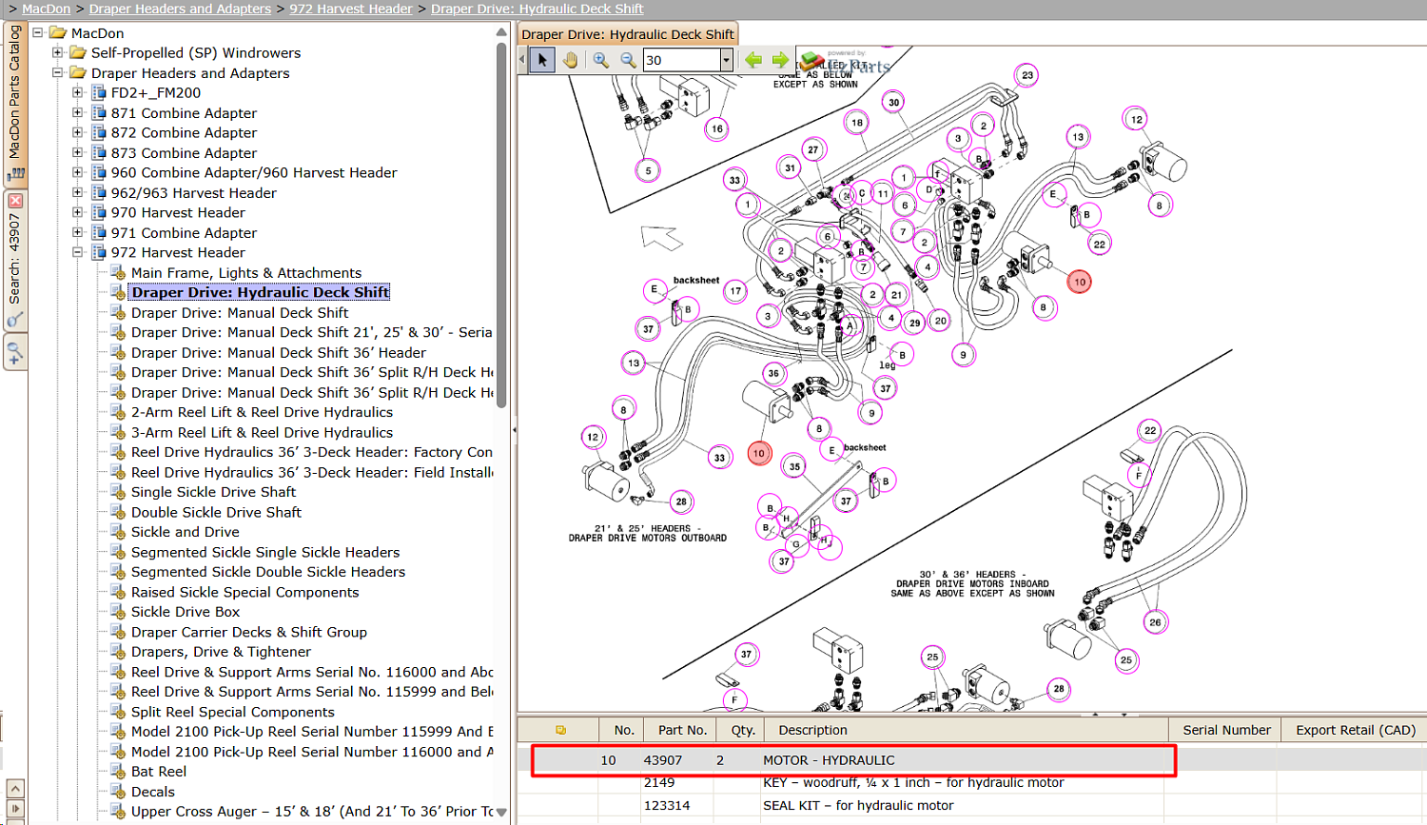This screenshot has height=825, width=1427.
Task: Select the MacDon folder icon in tree
Action: coord(58,32)
